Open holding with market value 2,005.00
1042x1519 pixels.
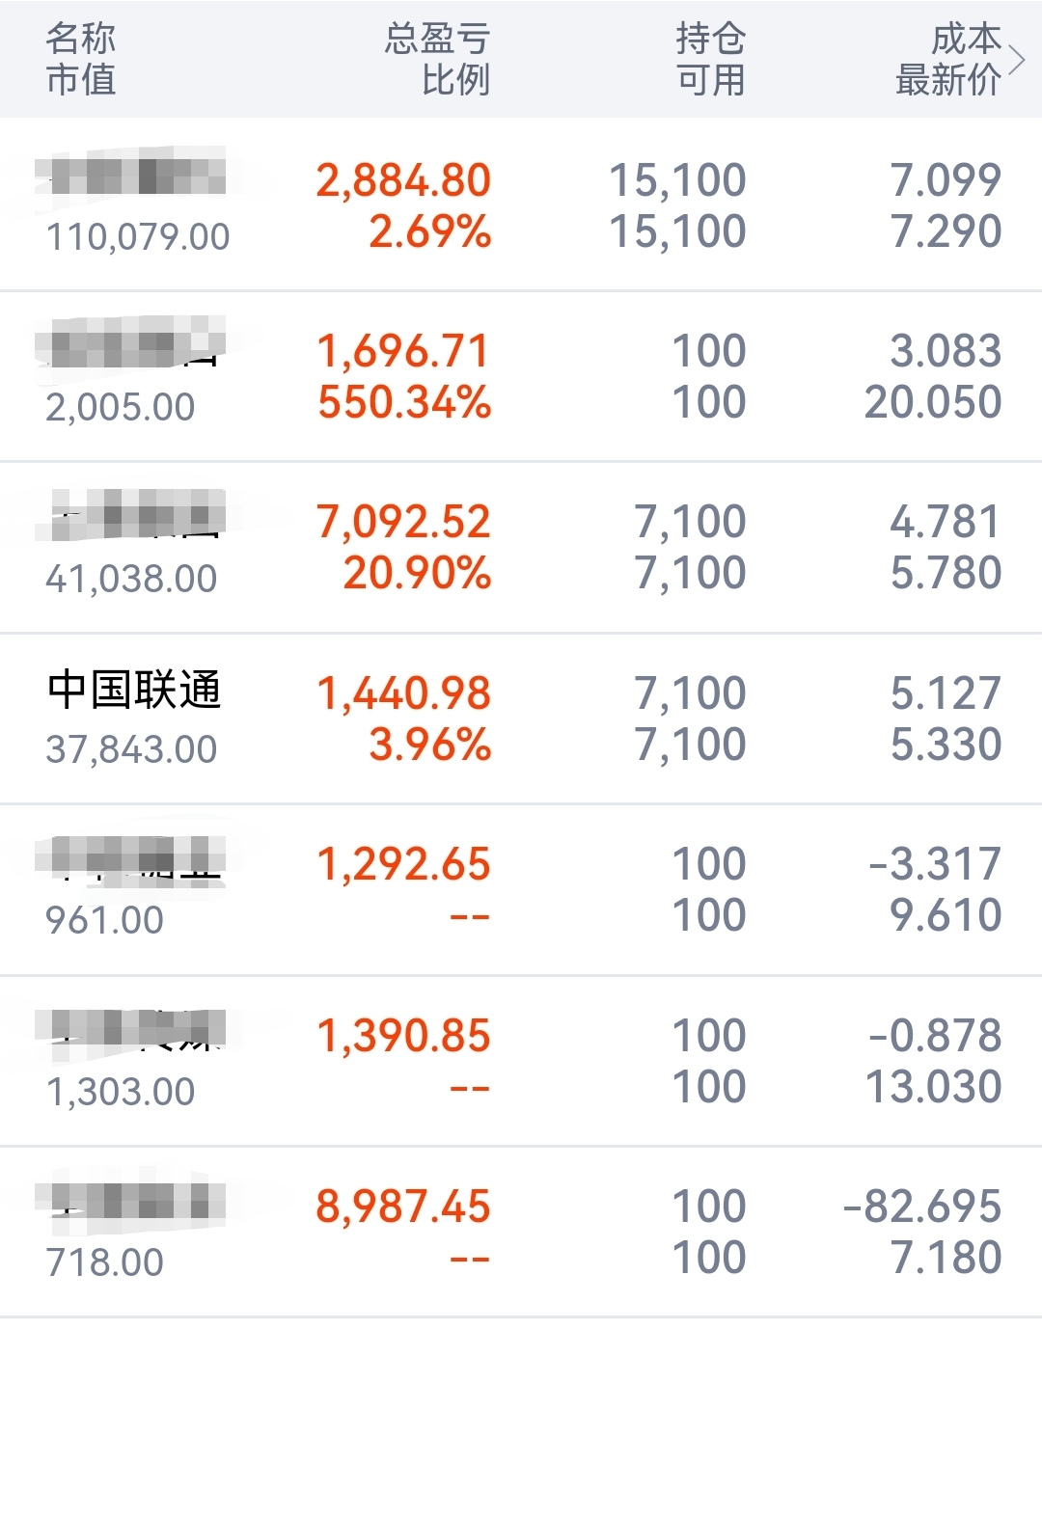[x=521, y=376]
